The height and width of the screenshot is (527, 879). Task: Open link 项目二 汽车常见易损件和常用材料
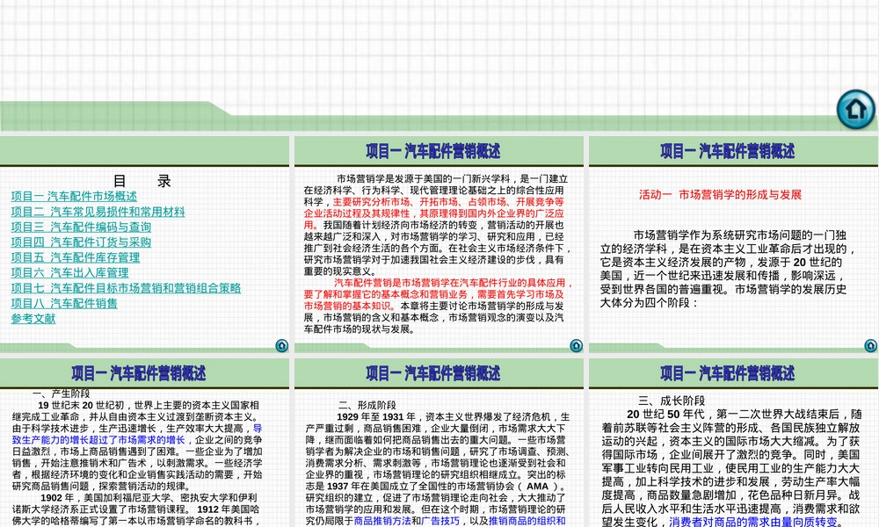tap(98, 212)
